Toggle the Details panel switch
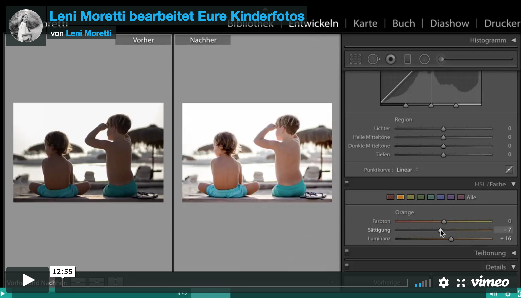The width and height of the screenshot is (521, 298). (347, 265)
